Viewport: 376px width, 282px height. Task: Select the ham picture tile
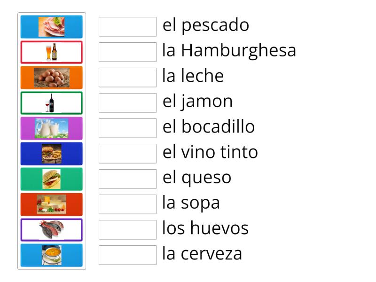click(x=52, y=26)
